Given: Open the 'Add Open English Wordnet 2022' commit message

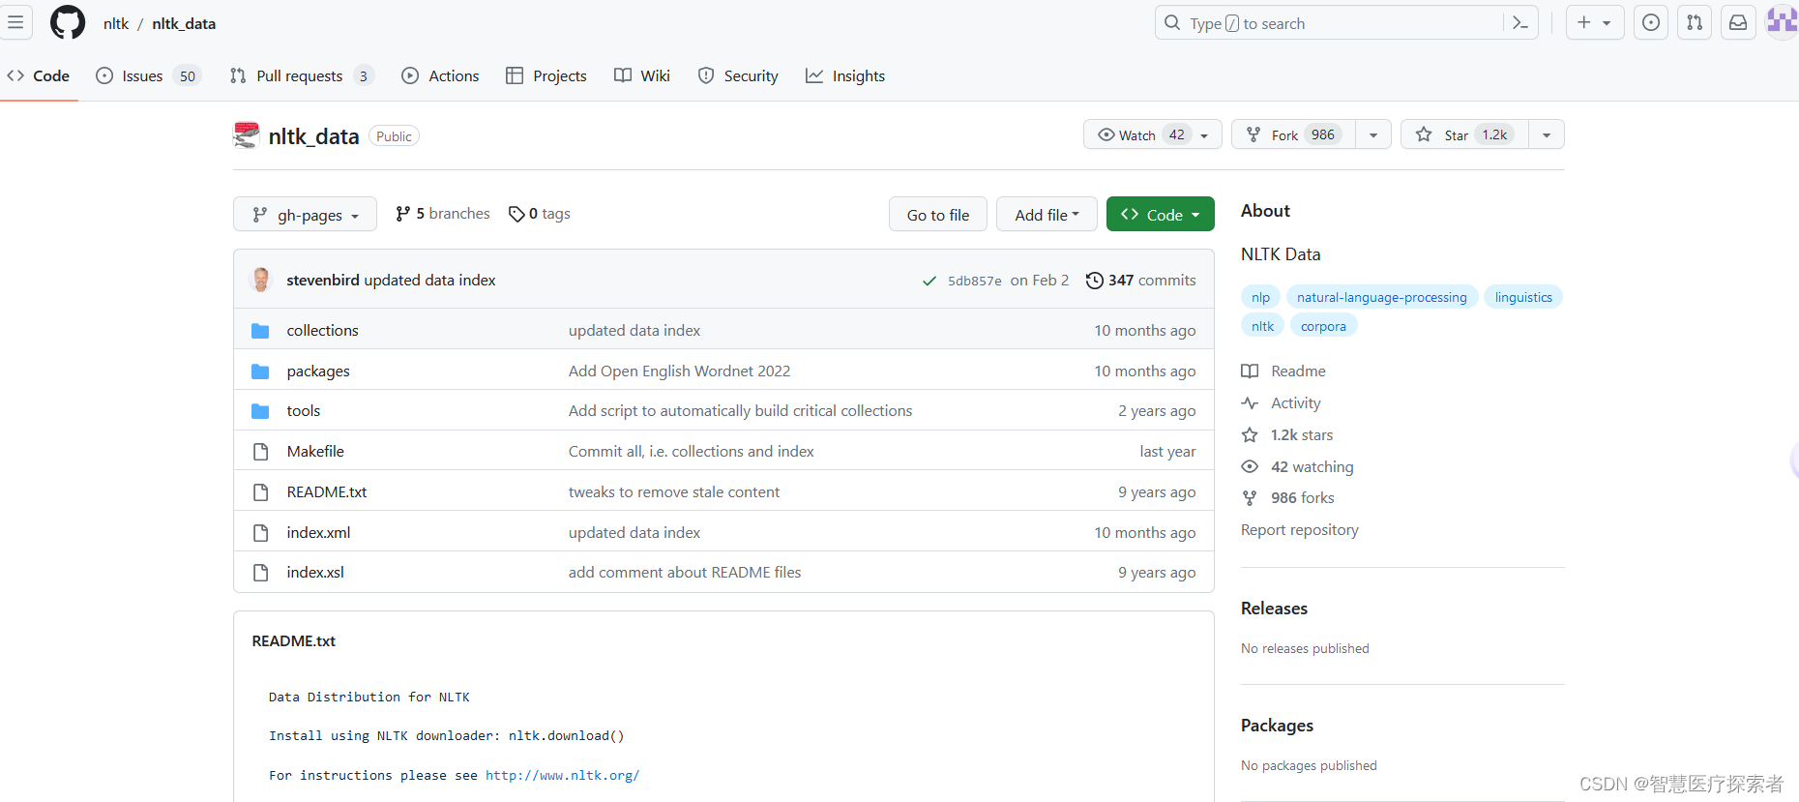Looking at the screenshot, I should click(679, 371).
